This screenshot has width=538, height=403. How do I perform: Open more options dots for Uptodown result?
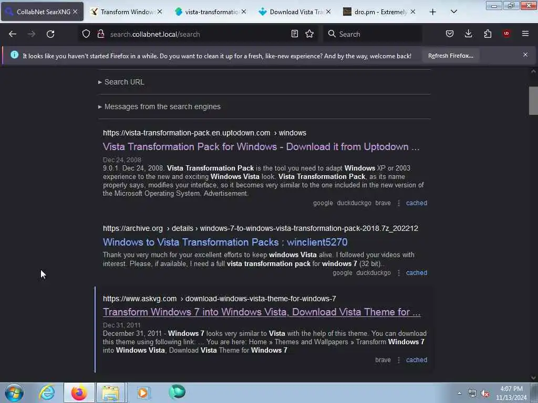[399, 203]
